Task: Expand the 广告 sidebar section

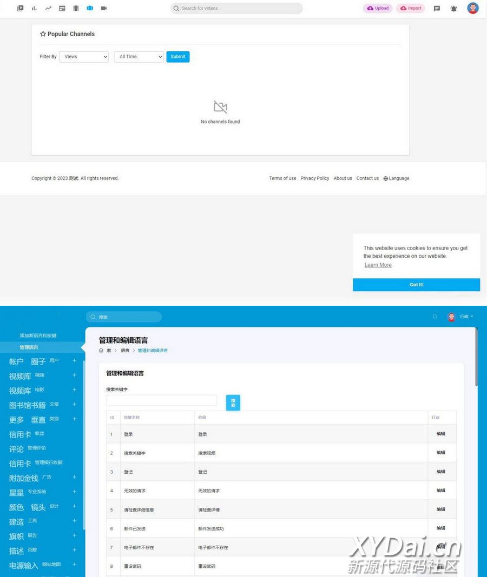Action: click(x=74, y=477)
